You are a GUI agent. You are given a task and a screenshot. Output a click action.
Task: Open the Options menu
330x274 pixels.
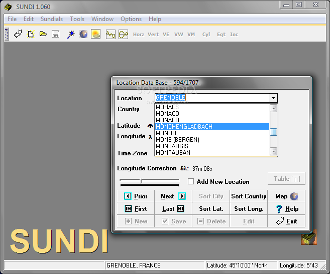[131, 19]
